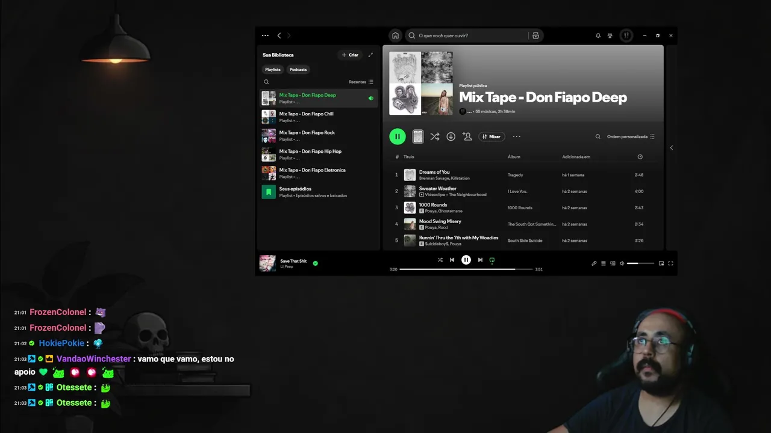
Task: Mute audio with the speaker icon
Action: point(622,263)
